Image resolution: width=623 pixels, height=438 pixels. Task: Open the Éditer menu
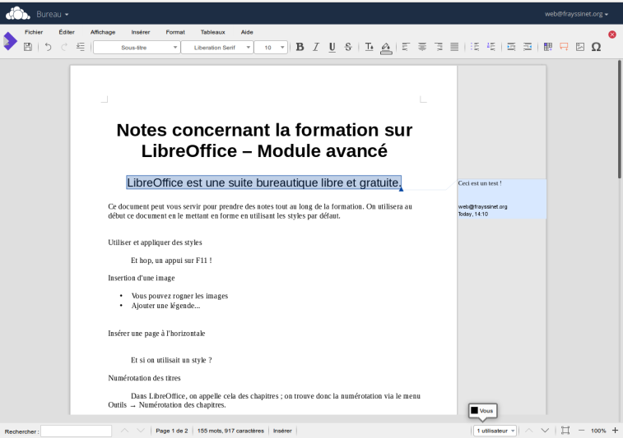[x=67, y=32]
